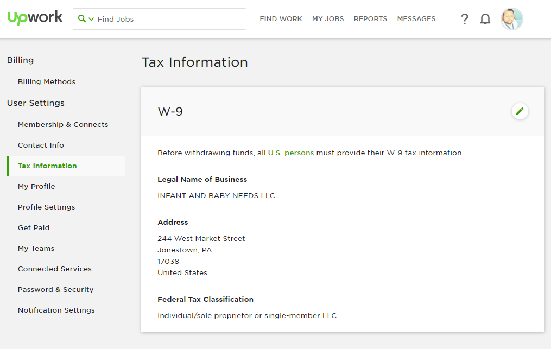This screenshot has height=349, width=551.
Task: Open the Find Work menu
Action: (x=281, y=19)
